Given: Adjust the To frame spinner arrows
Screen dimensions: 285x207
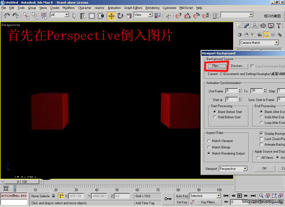Looking at the screenshot, I should click(265, 90).
